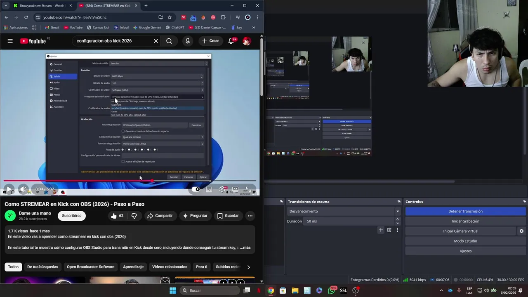The image size is (528, 297).
Task: Bookmark page with Chrome star icon
Action: click(170, 17)
